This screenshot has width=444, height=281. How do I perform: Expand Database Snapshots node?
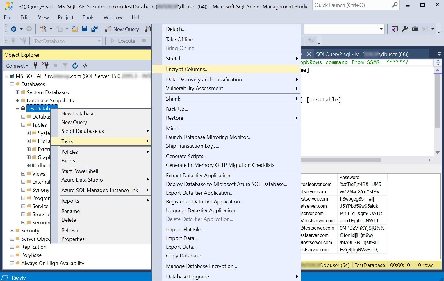tap(17, 101)
